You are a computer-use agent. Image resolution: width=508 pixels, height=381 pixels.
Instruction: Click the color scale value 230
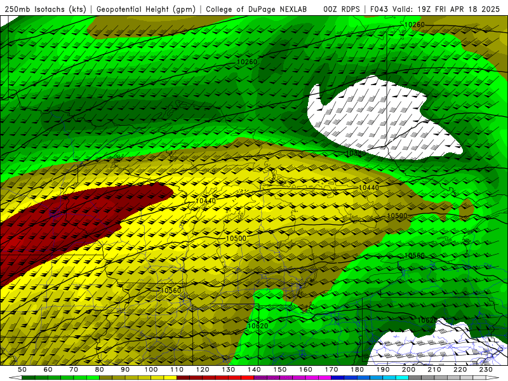click(486, 370)
